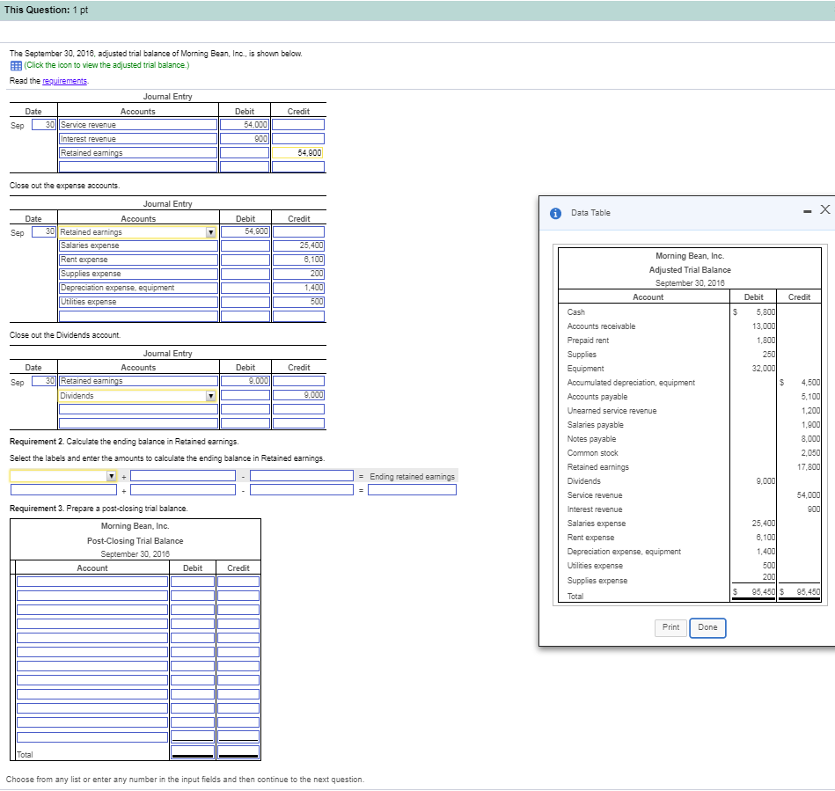
Task: Click the adjusted trial balance icon text link
Action: point(106,65)
